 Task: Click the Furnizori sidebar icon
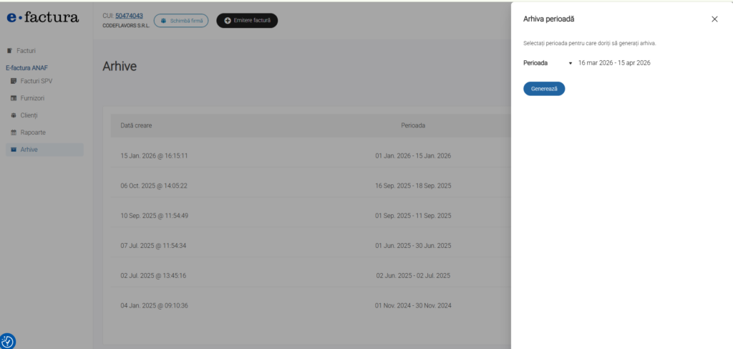[14, 98]
